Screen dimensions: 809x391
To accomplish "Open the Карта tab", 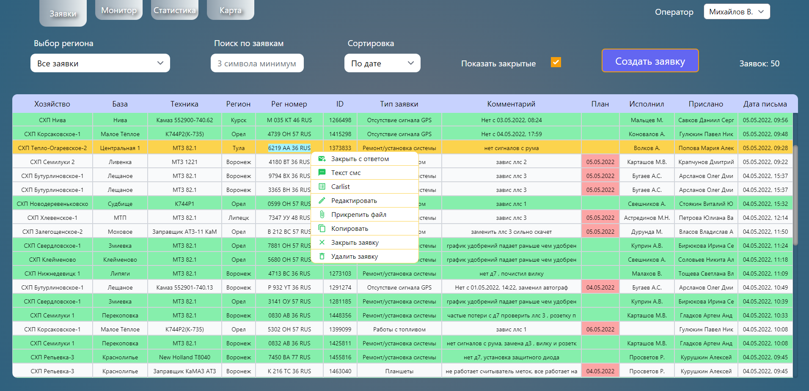I will click(x=230, y=9).
